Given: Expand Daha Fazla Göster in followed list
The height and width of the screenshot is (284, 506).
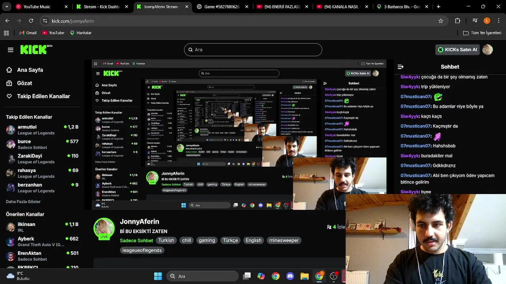Looking at the screenshot, I should 23,202.
